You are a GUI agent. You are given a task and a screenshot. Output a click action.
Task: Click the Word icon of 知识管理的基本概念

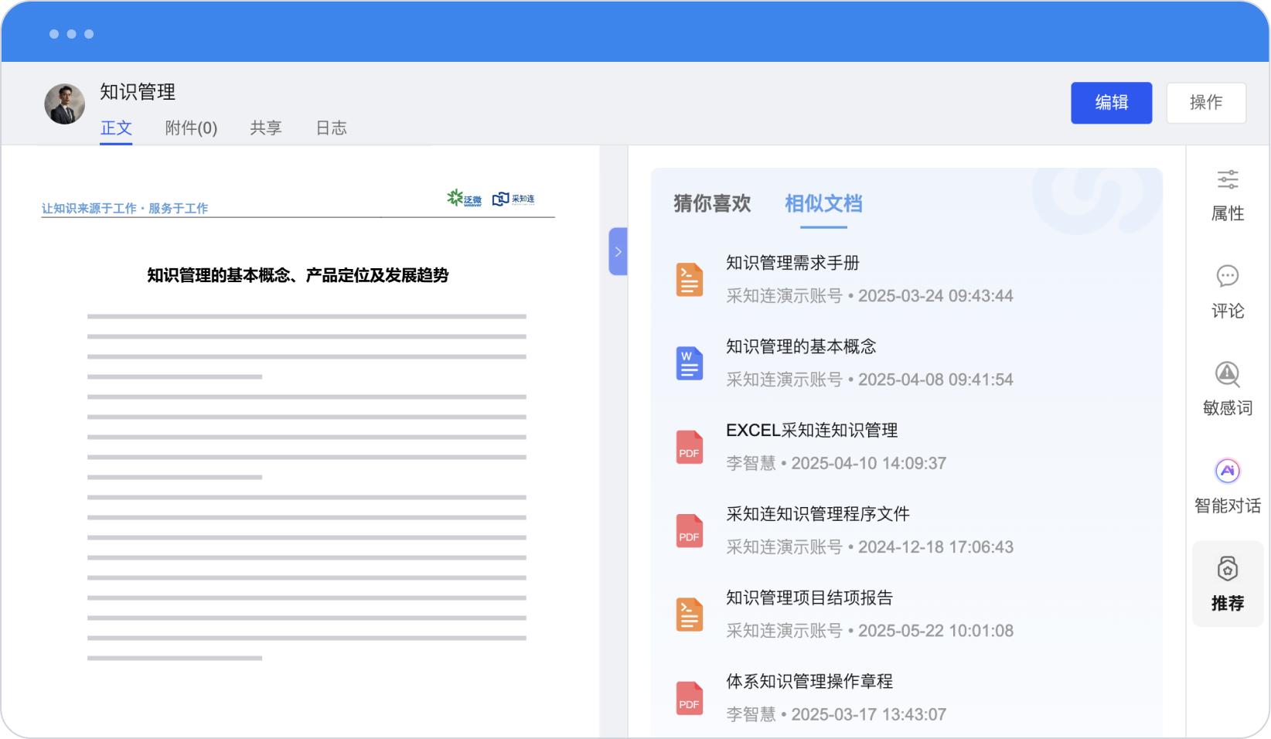pyautogui.click(x=690, y=363)
